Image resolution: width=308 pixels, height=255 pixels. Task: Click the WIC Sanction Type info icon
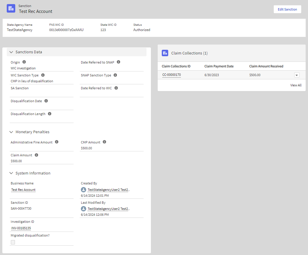pyautogui.click(x=43, y=75)
